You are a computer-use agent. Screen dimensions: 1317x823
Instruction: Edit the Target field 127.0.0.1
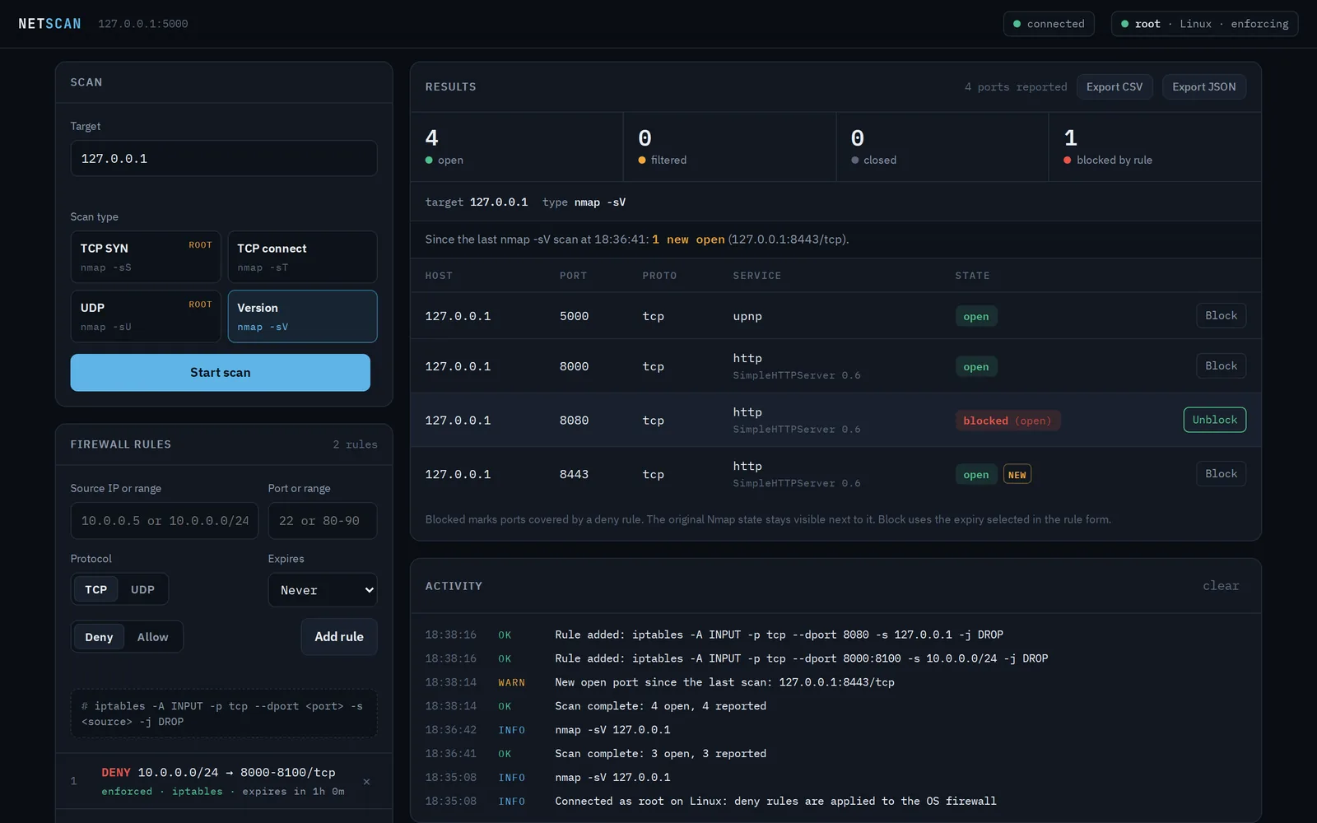(224, 158)
